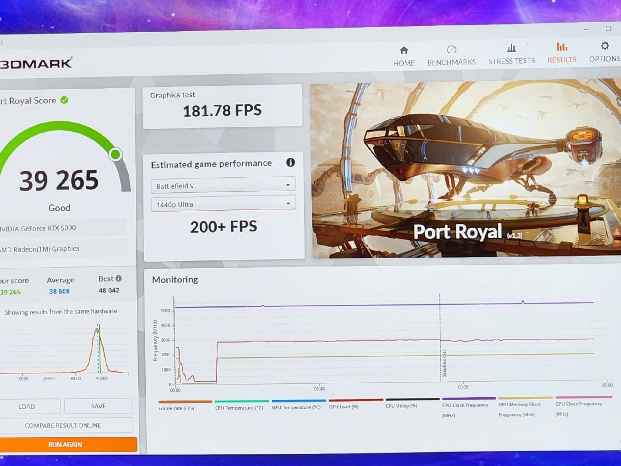Click the GPU Memory Clock color swatch
The image size is (621, 466).
coord(525,397)
